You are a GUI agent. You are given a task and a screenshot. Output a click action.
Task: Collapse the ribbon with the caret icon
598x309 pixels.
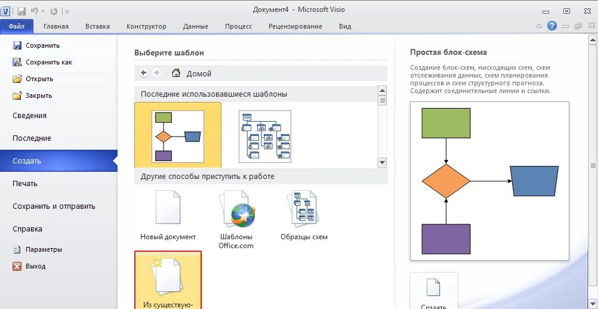pos(540,26)
